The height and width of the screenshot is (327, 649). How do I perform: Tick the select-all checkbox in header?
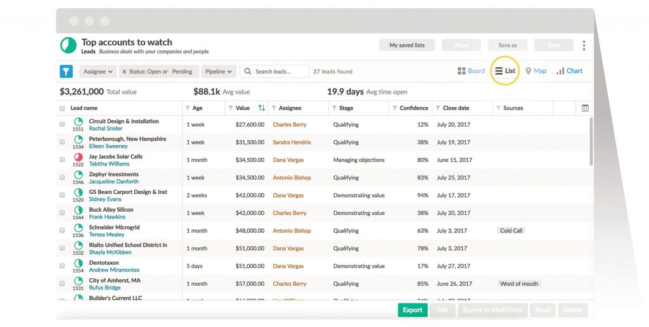pyautogui.click(x=62, y=108)
